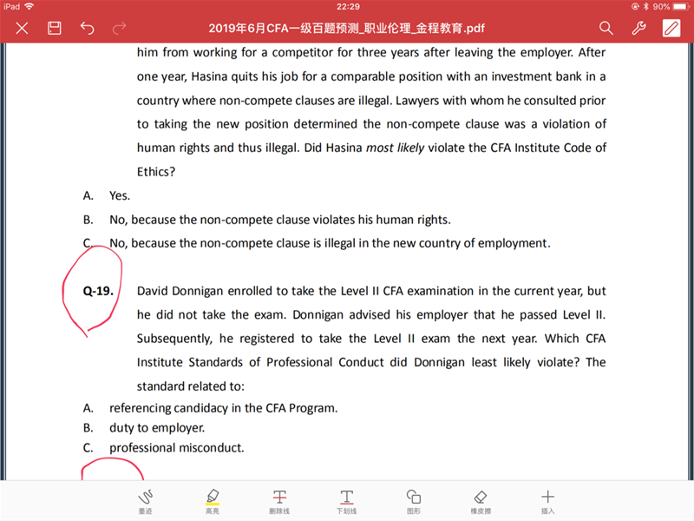Tap the document title 2019年6月CFA一级百题预测
This screenshot has height=521, width=694.
[x=346, y=29]
